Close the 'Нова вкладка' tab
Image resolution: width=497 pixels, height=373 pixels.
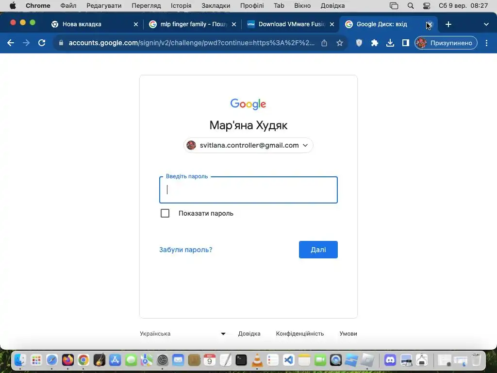pyautogui.click(x=136, y=24)
